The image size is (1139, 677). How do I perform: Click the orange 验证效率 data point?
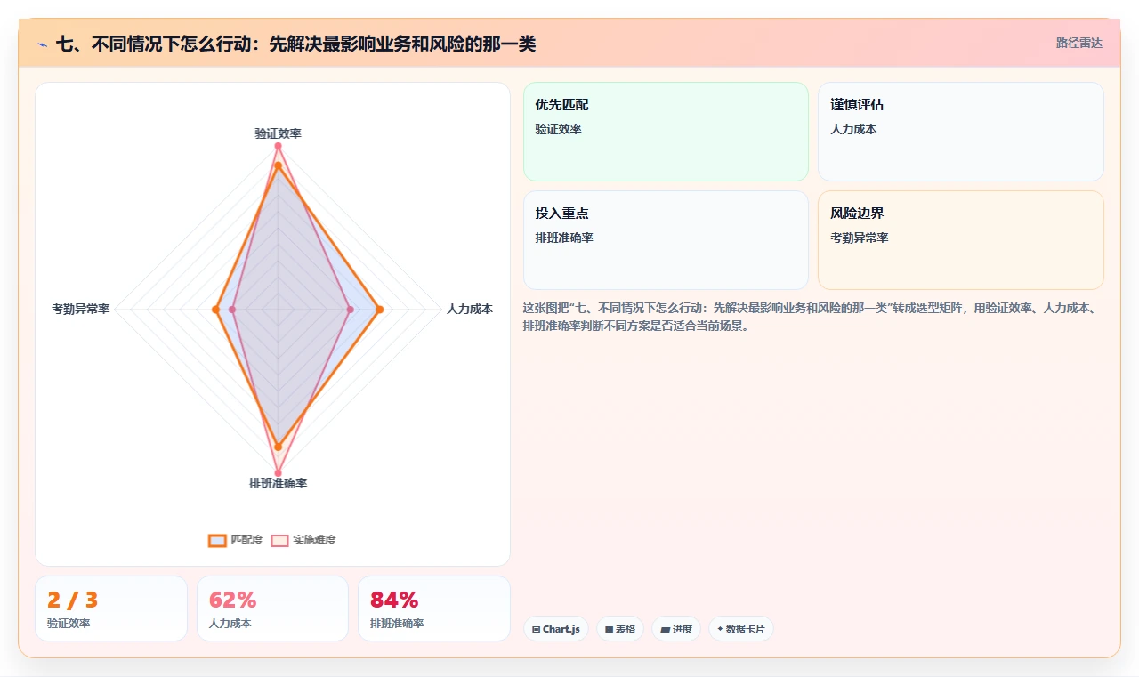(278, 165)
